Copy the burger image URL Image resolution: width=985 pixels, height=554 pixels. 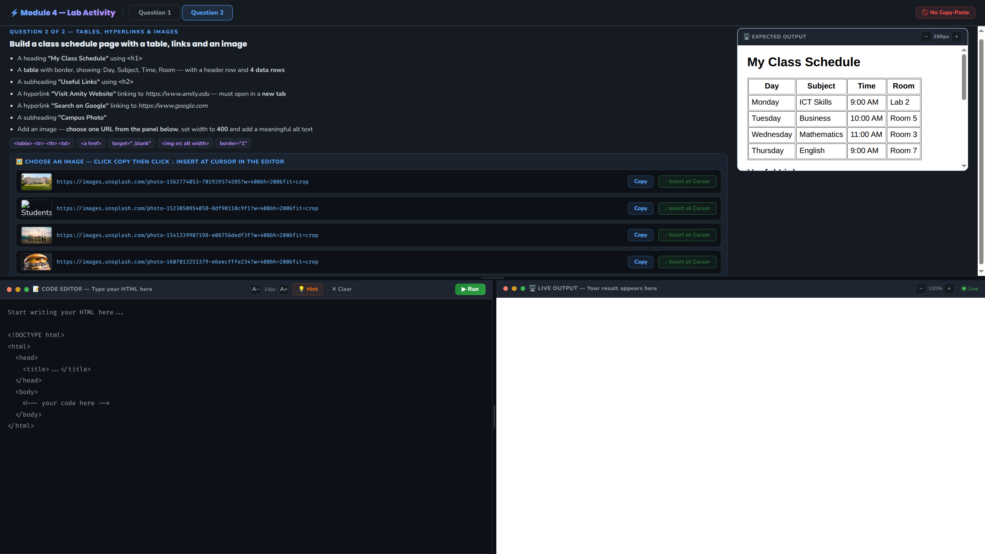[640, 262]
